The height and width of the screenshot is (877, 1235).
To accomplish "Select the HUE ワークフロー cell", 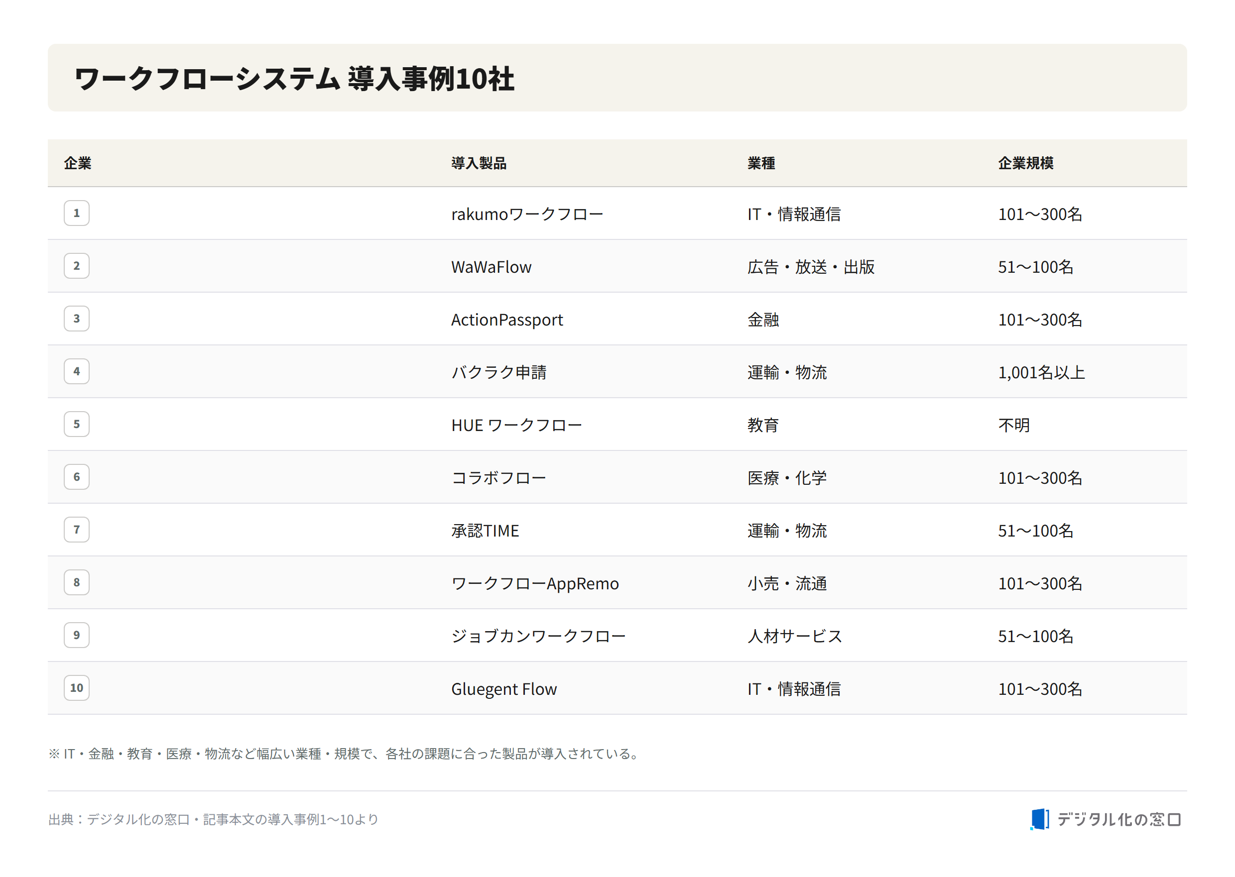I will [x=516, y=426].
